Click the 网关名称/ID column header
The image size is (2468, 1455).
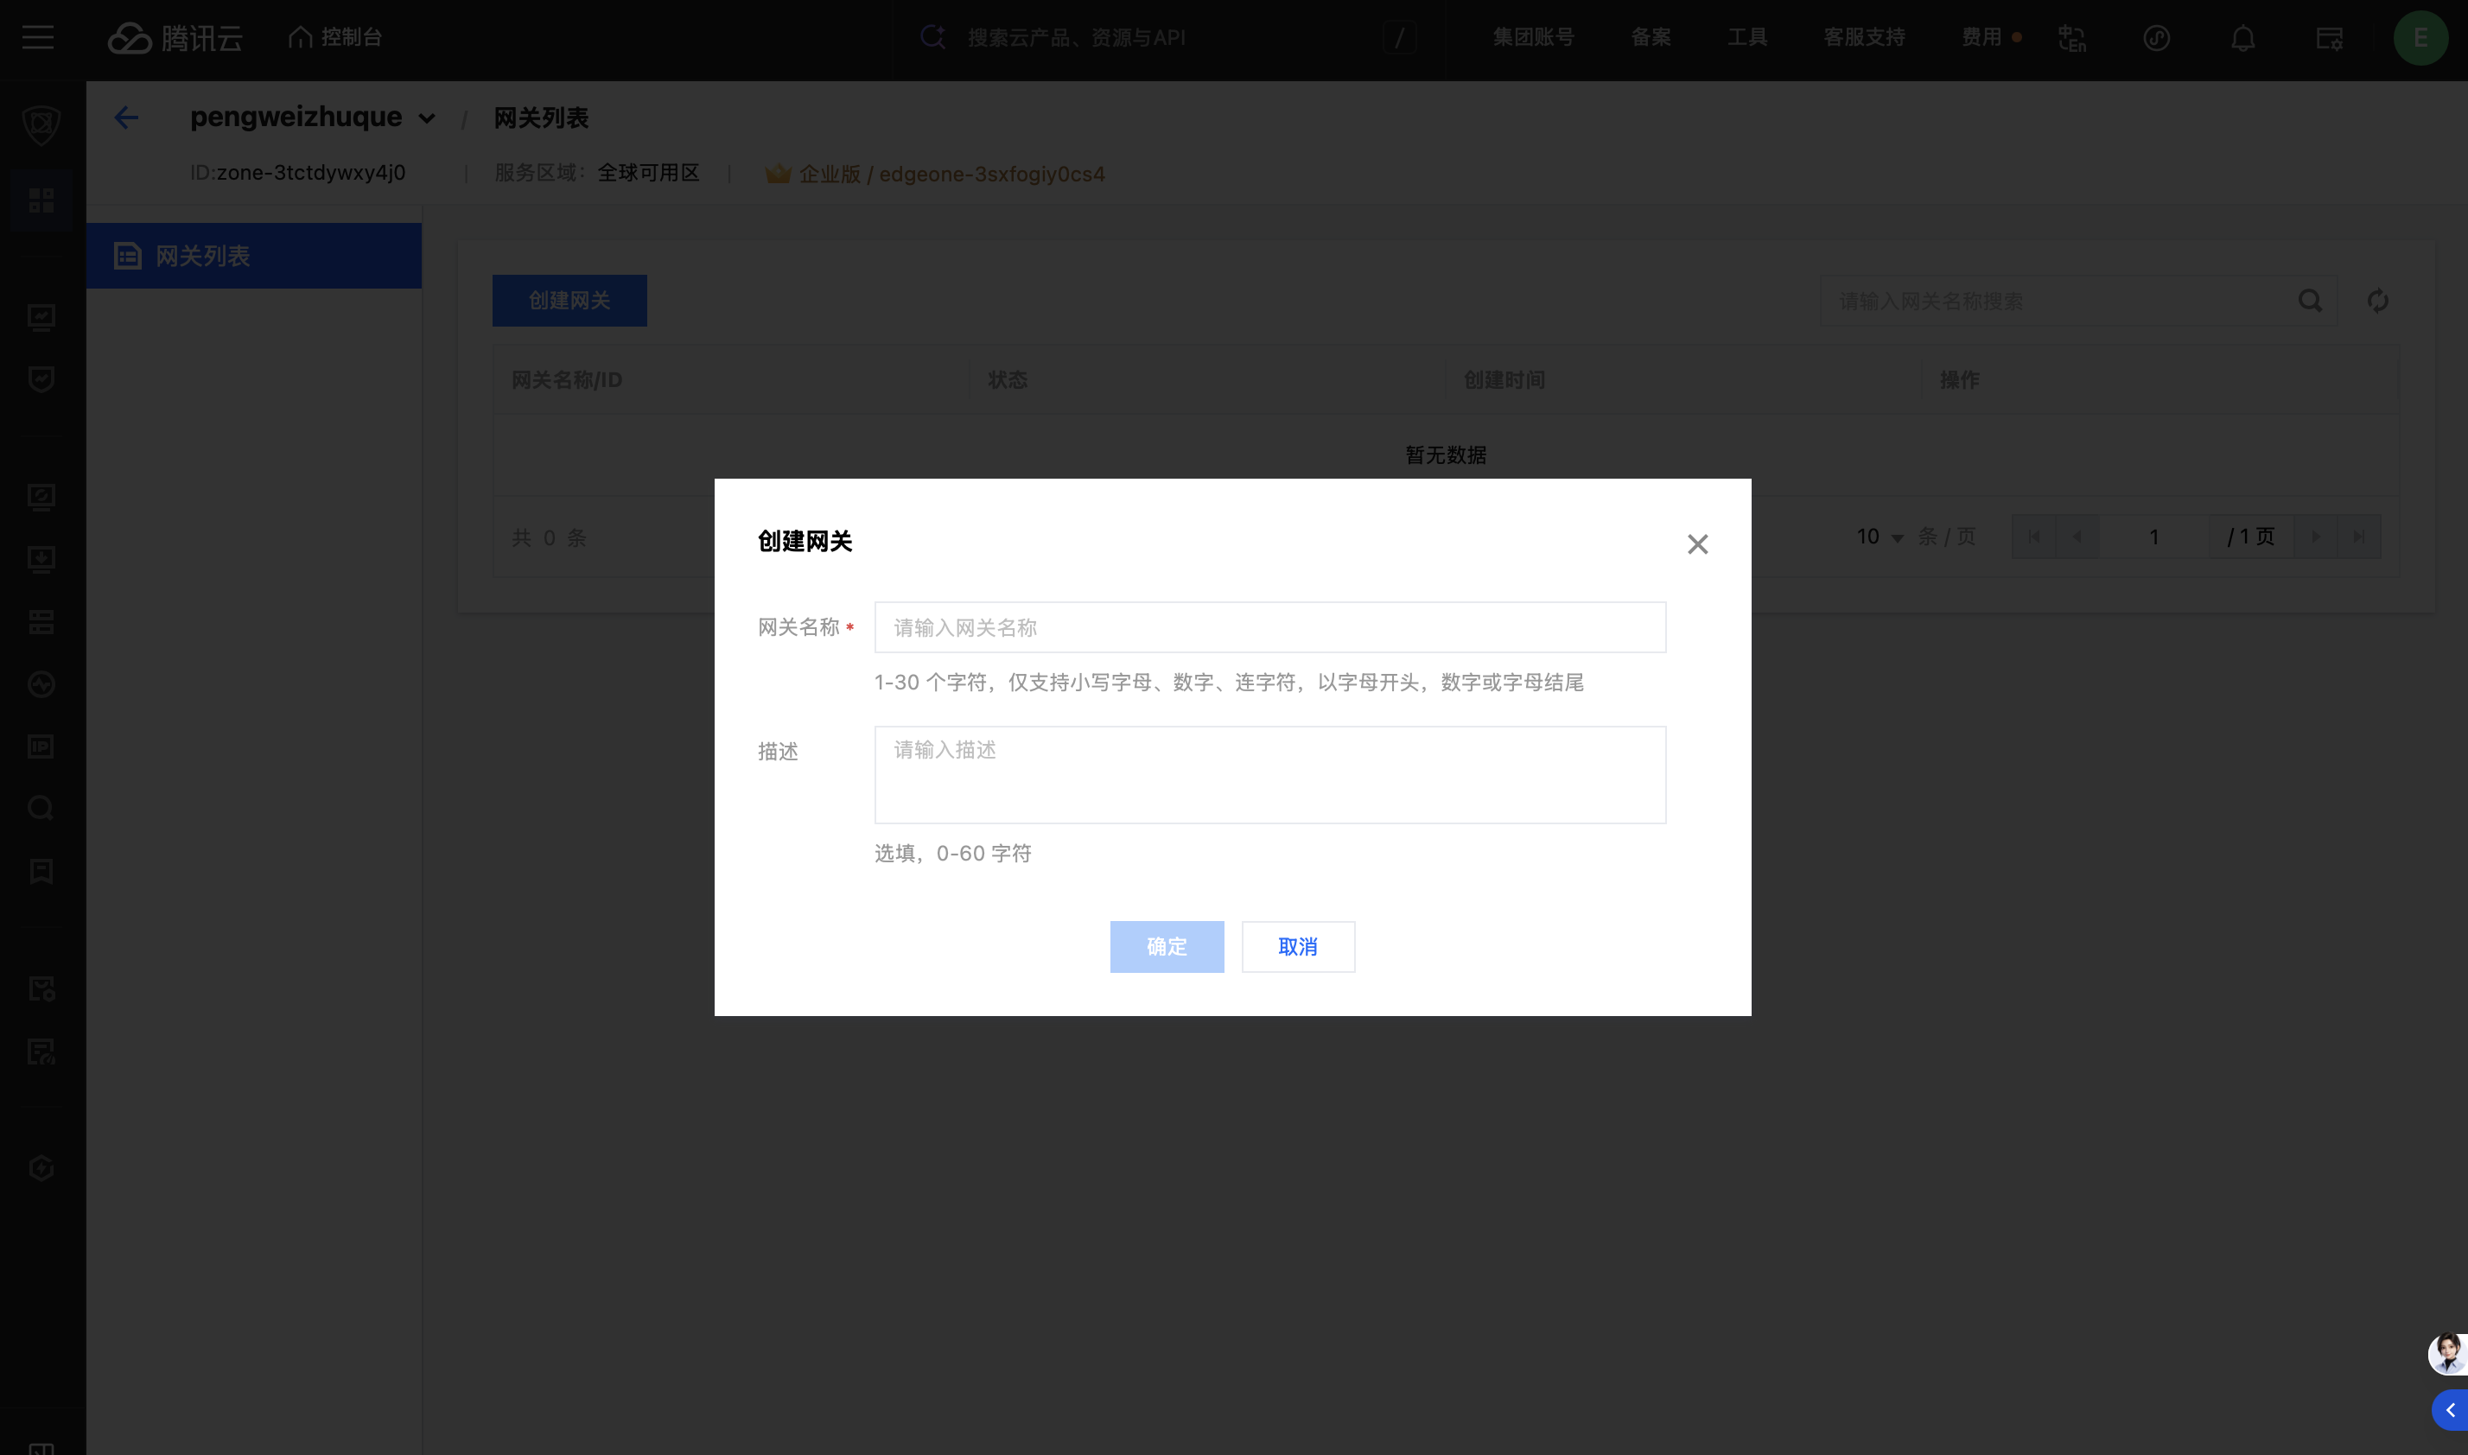coord(567,379)
